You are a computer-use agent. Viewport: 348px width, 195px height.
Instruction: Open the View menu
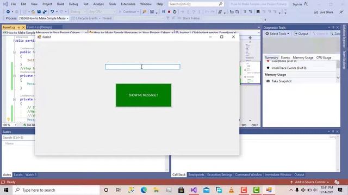click(34, 4)
